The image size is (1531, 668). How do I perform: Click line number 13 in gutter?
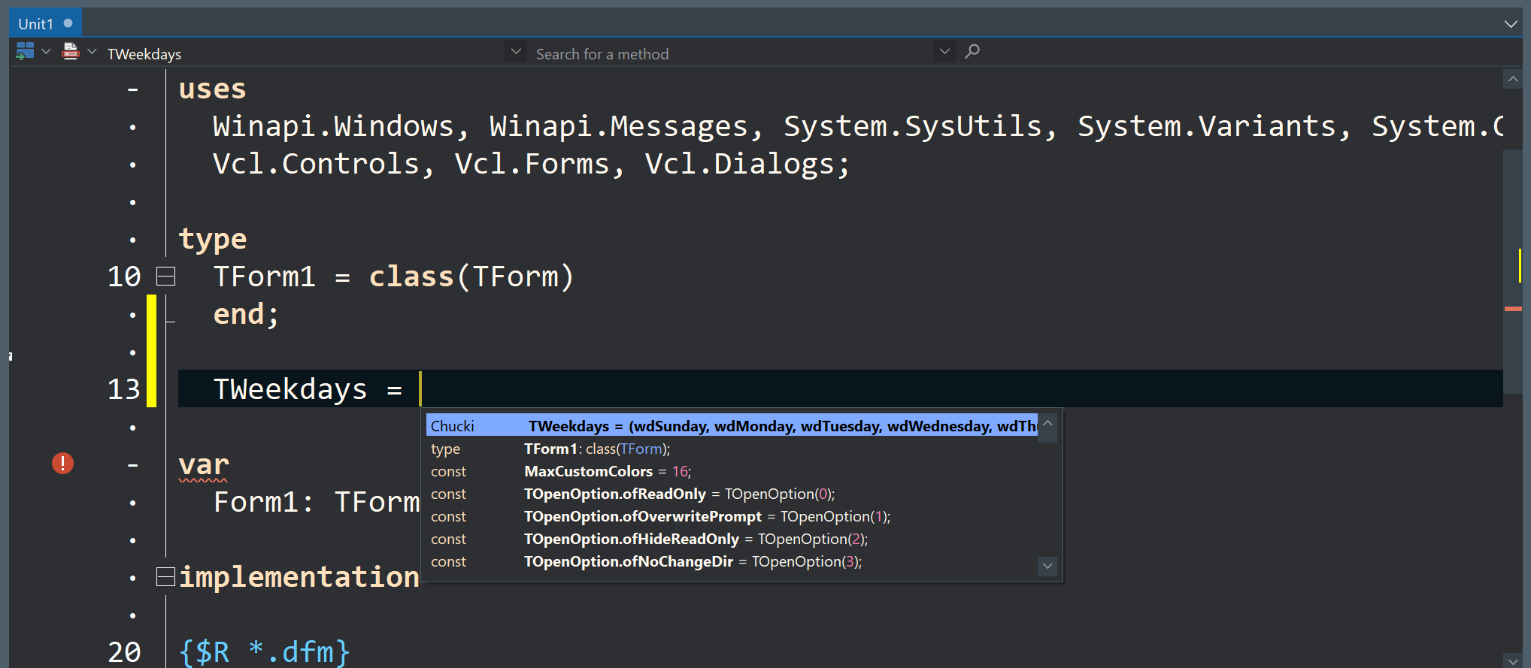tap(124, 389)
